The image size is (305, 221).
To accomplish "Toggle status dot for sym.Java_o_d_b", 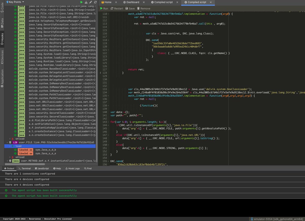I will coord(16,150).
